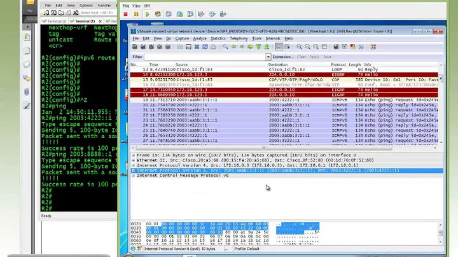Screen dimensions: 458x257
Task: Expand the Frame 19 detail row
Action: click(x=133, y=155)
